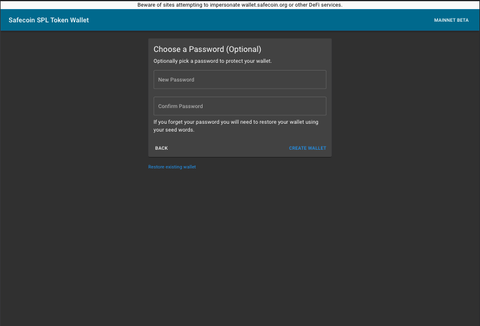
Task: Click the Choose a Password heading
Action: click(x=207, y=50)
